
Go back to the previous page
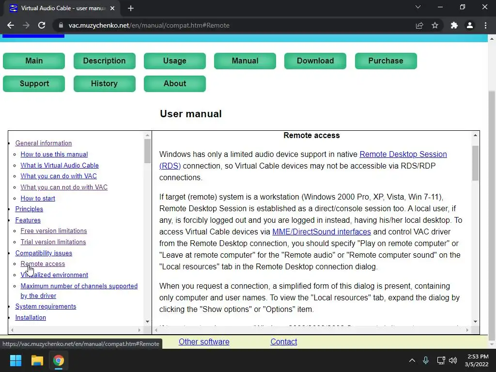[x=11, y=25]
